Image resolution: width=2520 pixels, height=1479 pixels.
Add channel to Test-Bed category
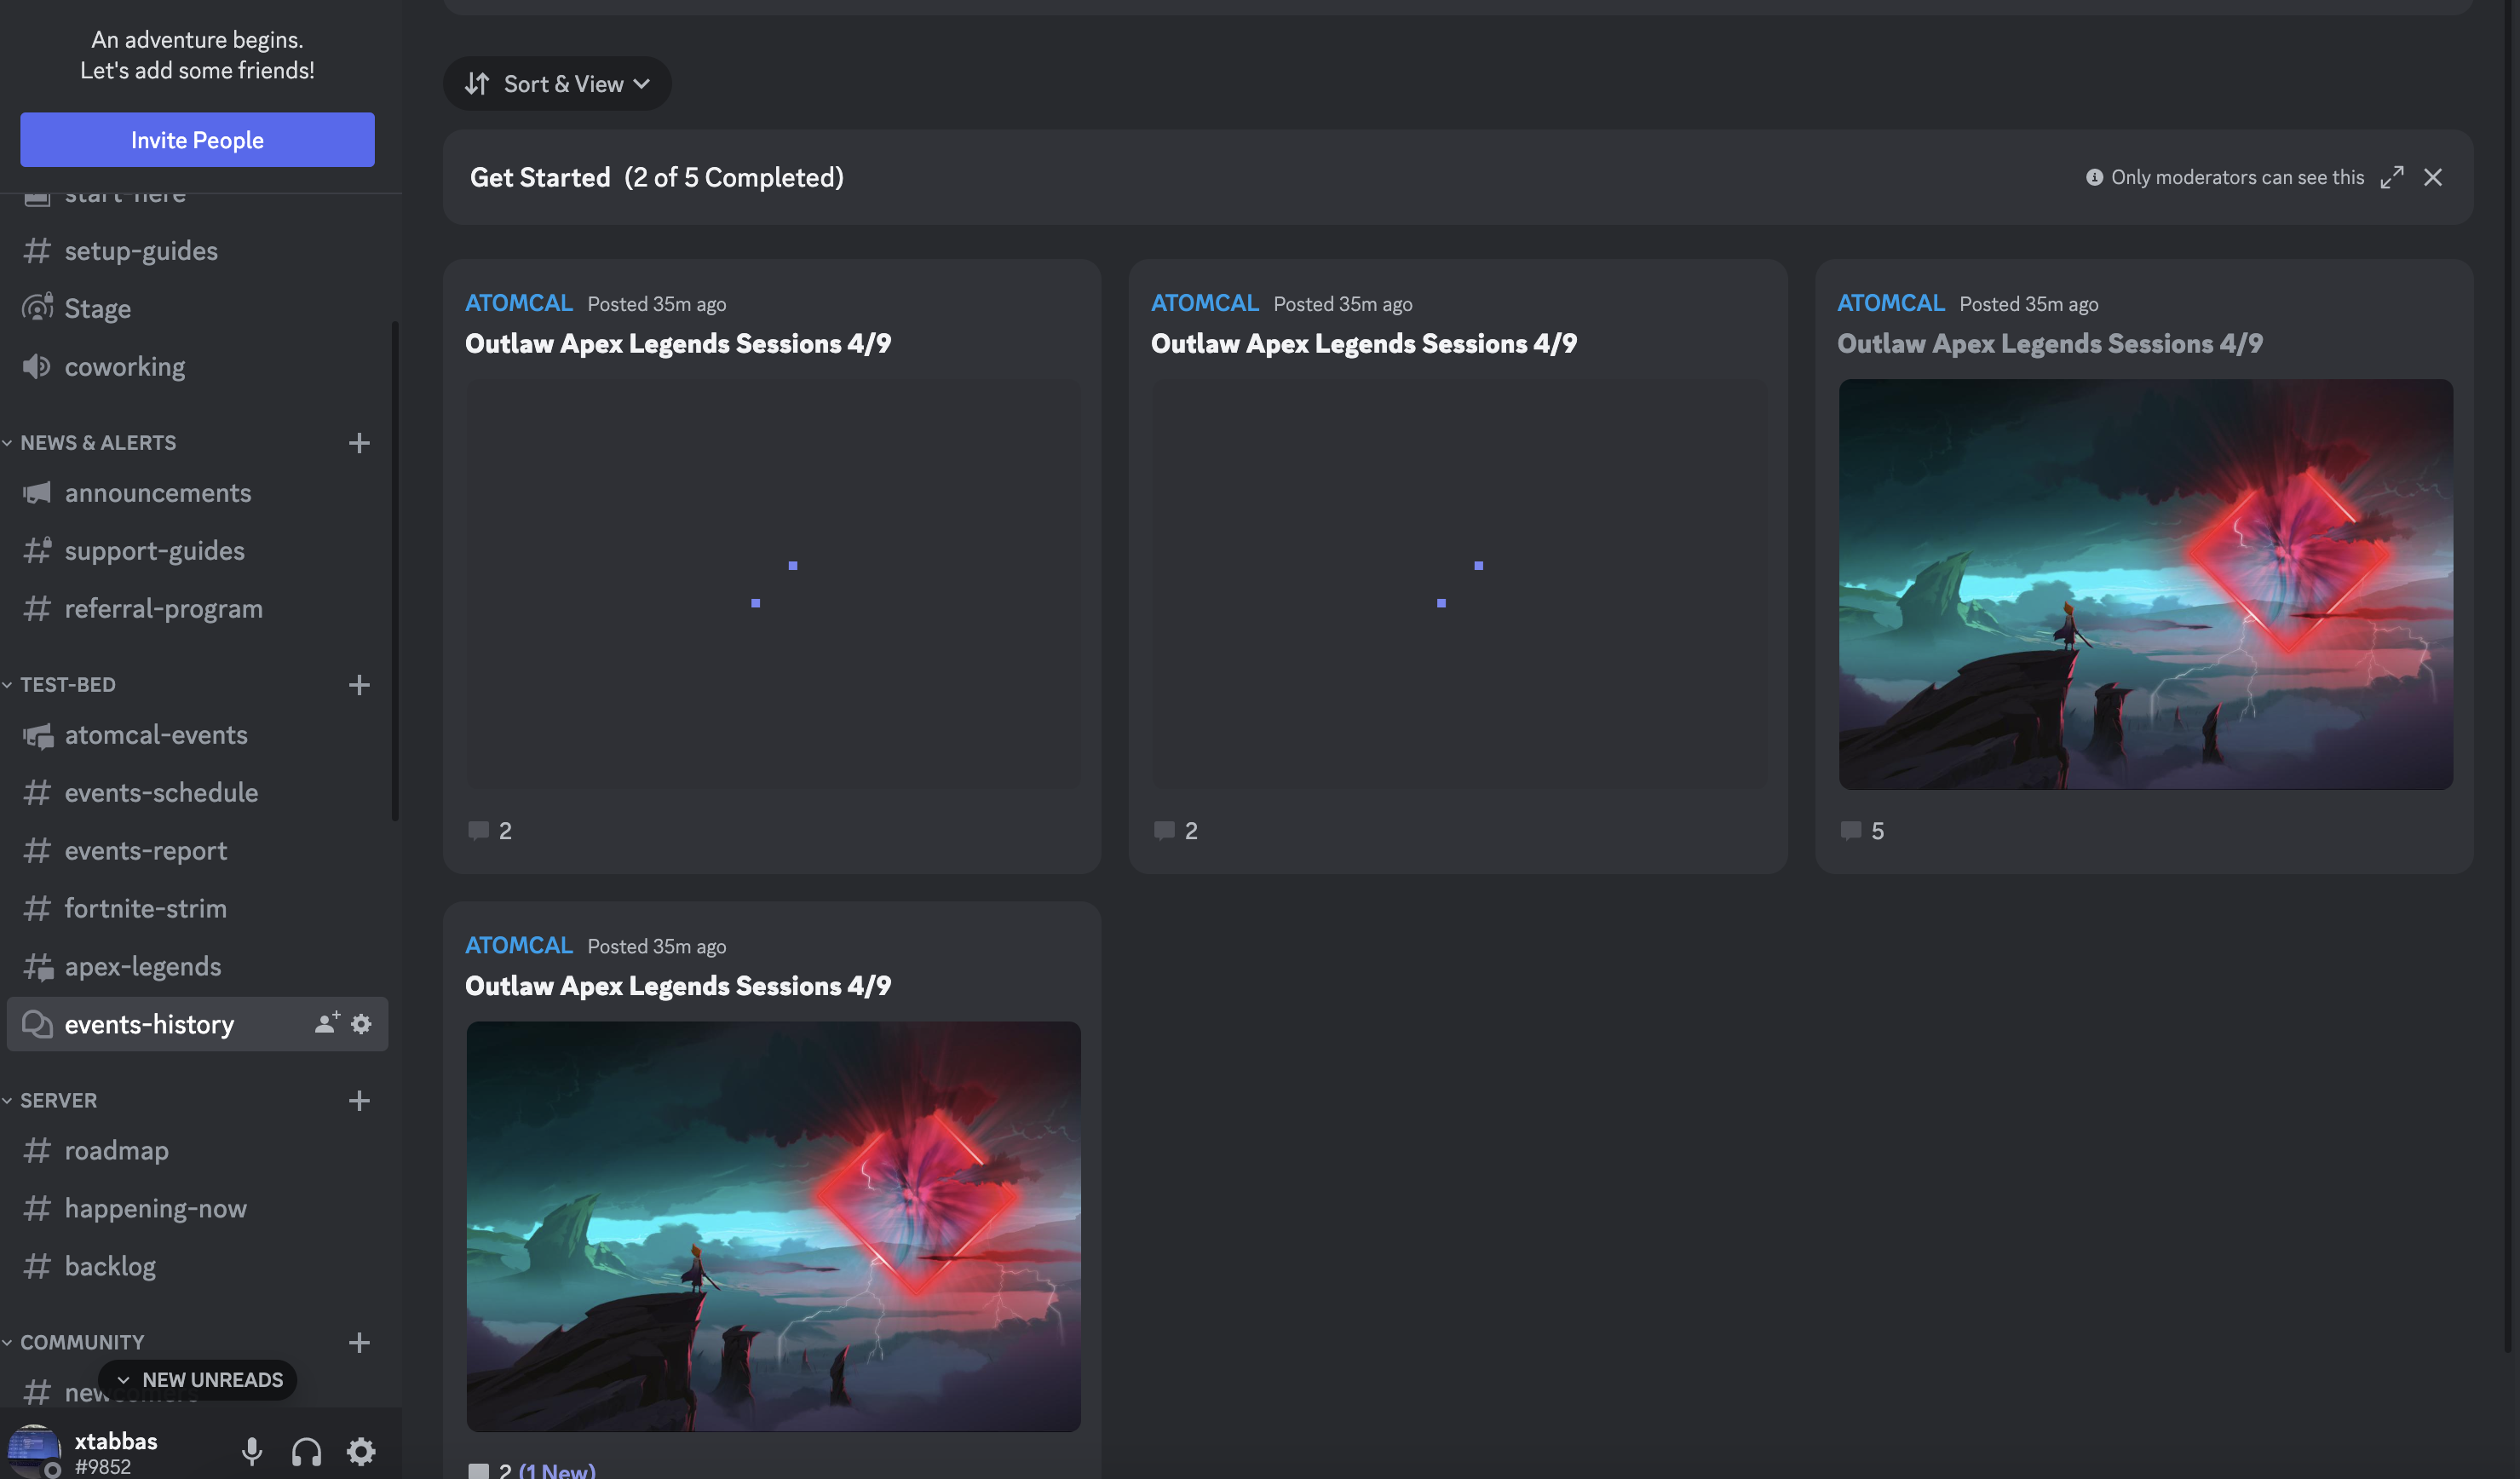tap(359, 685)
